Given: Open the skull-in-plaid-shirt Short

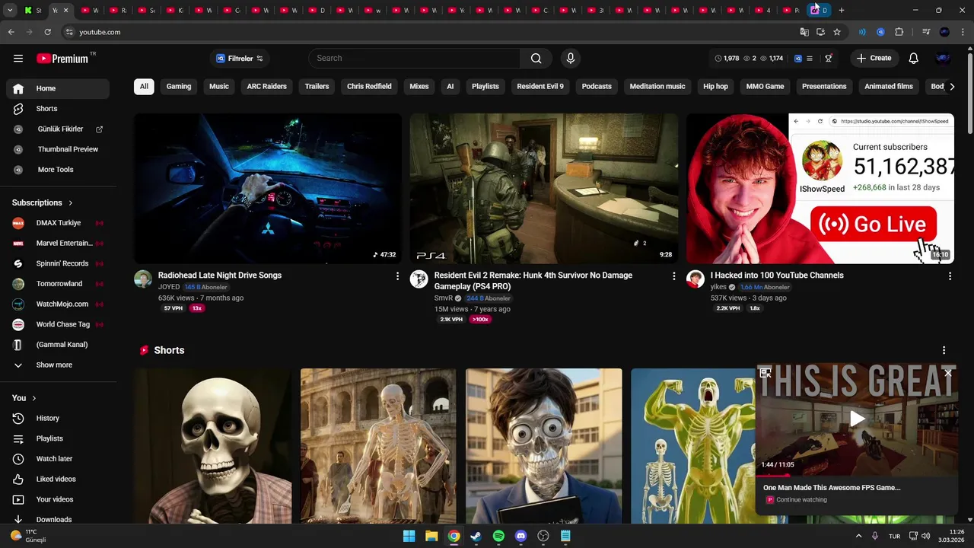Looking at the screenshot, I should coord(213,446).
